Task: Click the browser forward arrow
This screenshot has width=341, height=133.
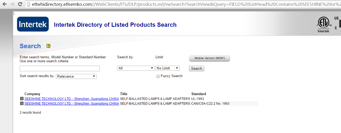Action: [x=12, y=4]
